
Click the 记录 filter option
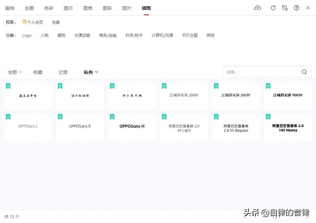point(63,72)
